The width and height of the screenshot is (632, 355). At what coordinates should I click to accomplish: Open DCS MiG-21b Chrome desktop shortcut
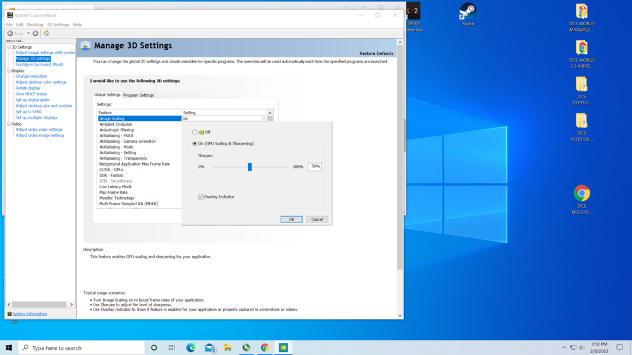[x=581, y=200]
